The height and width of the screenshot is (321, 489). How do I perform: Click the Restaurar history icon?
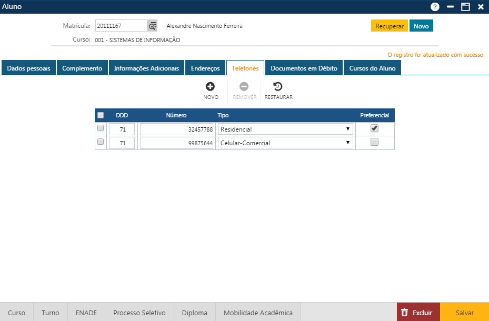tap(278, 87)
